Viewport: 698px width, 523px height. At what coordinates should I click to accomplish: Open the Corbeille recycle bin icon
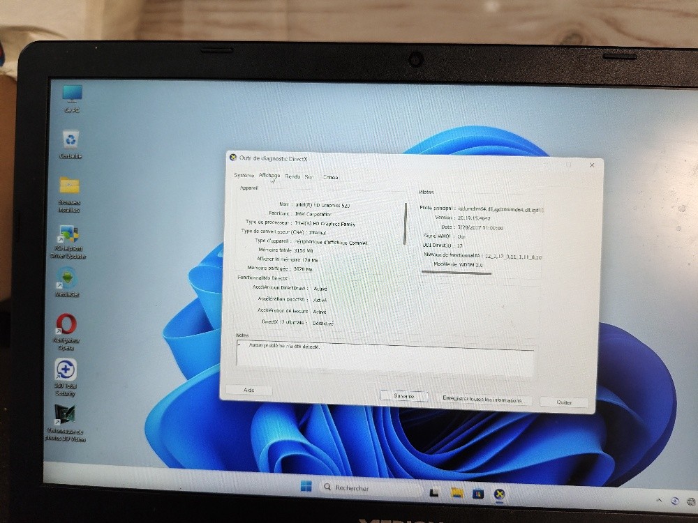click(70, 144)
